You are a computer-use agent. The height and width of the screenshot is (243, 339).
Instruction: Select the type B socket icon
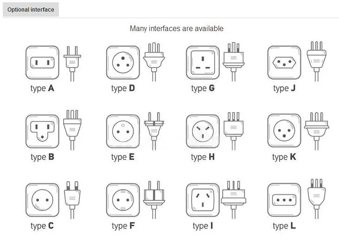click(x=42, y=131)
